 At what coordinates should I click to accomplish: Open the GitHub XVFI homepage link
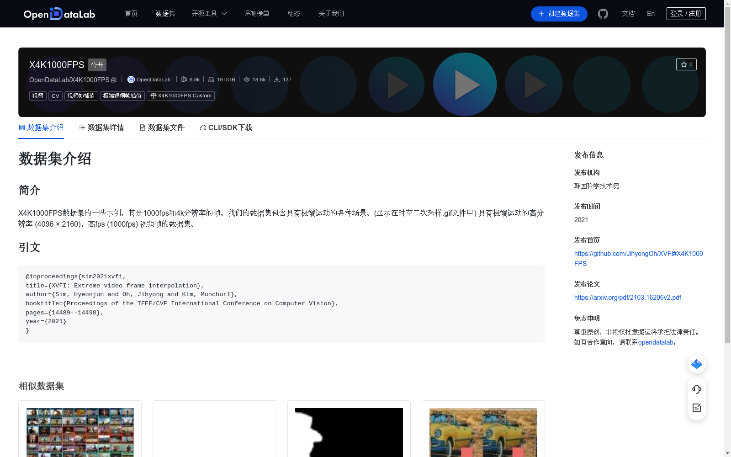(638, 259)
